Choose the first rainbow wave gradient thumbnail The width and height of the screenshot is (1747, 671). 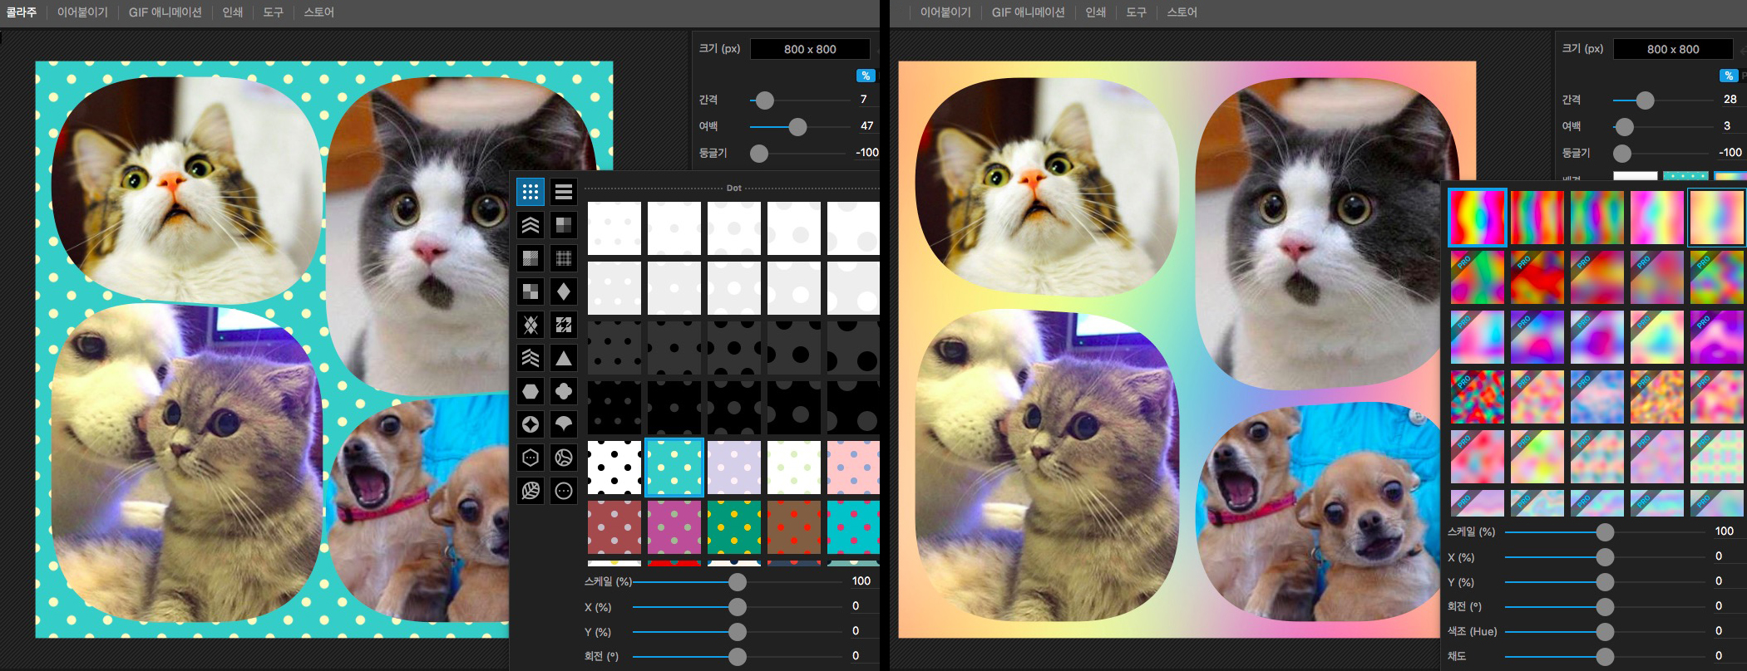click(1478, 218)
